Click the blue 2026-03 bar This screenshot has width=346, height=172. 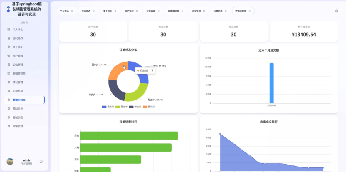(272, 83)
